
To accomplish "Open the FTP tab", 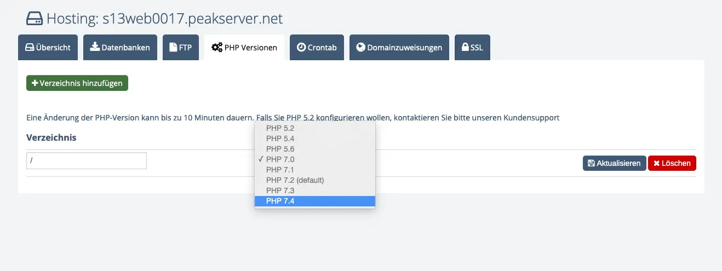I will click(x=180, y=48).
